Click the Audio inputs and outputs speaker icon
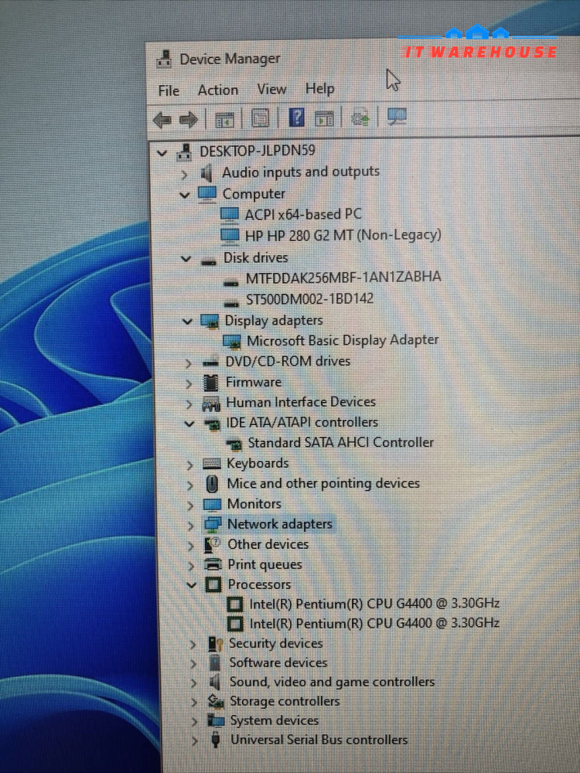 point(206,173)
